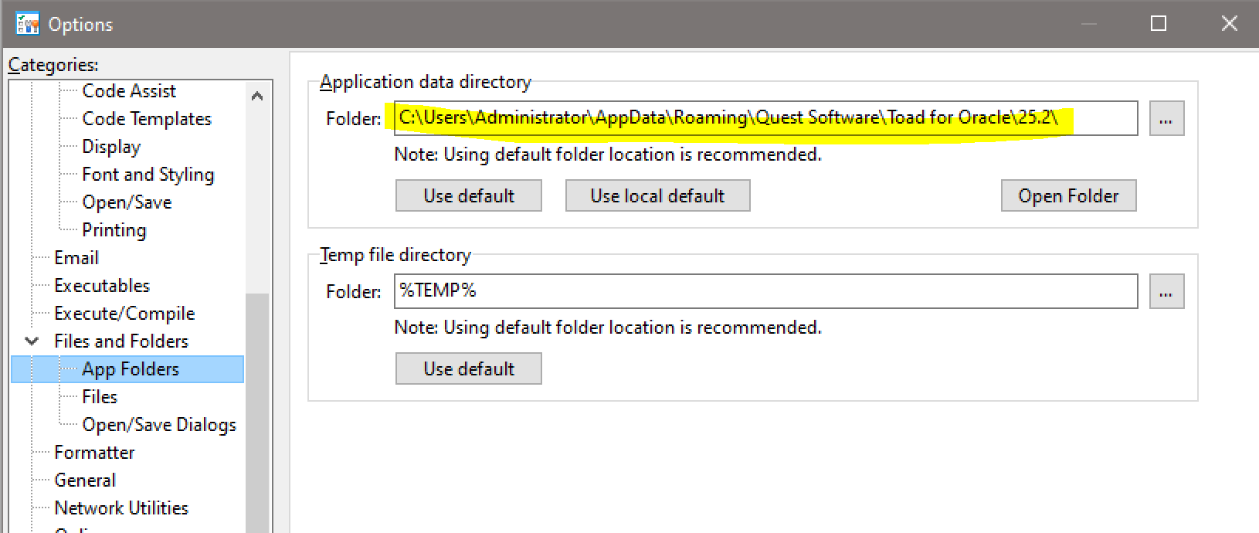Image resolution: width=1259 pixels, height=533 pixels.
Task: Click the Options window app icon
Action: pos(27,24)
